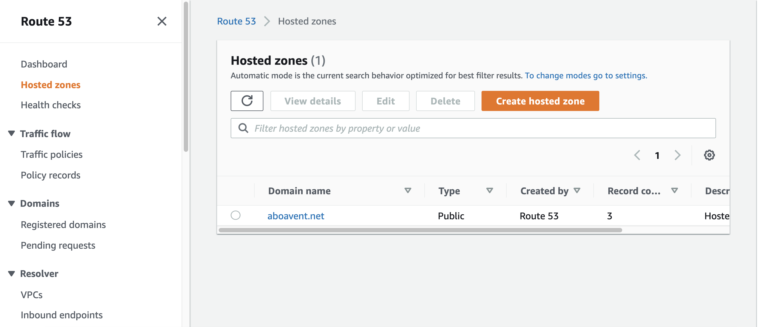The image size is (758, 327).
Task: Collapse the Traffic flow section
Action: [11, 134]
